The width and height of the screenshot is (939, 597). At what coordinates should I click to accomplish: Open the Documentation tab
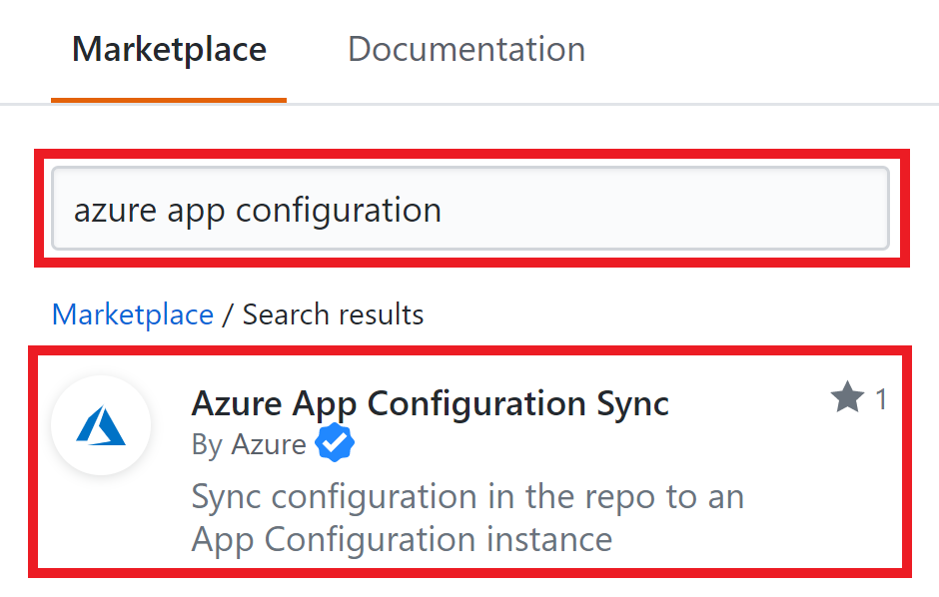pyautogui.click(x=466, y=50)
